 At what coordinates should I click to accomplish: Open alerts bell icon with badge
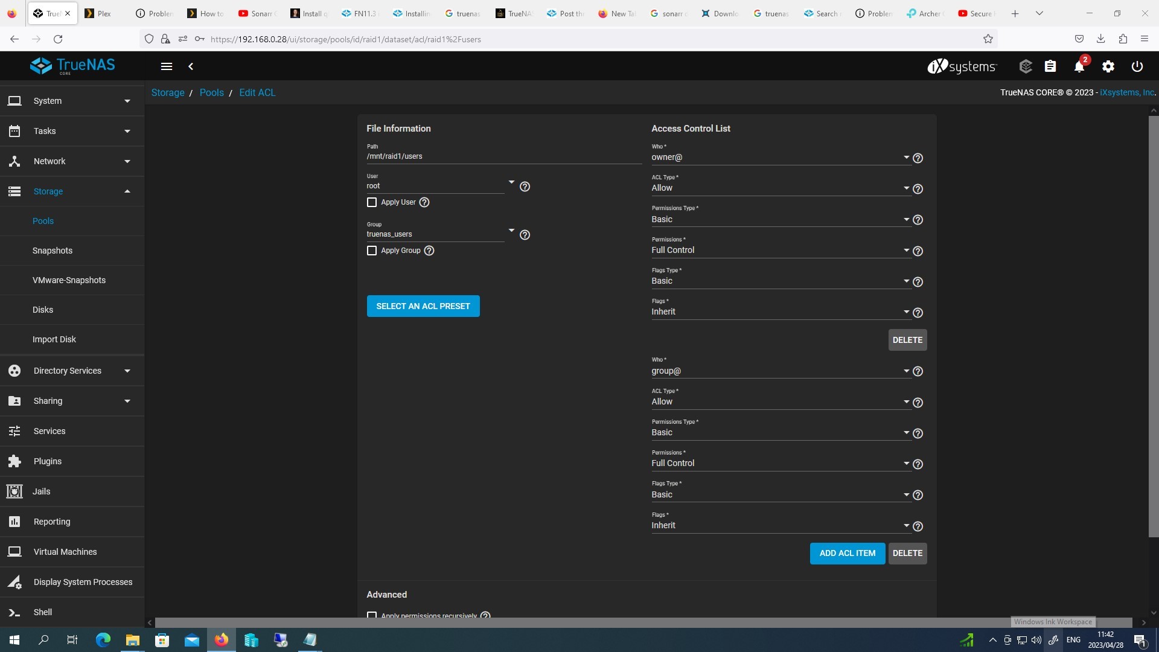coord(1080,66)
